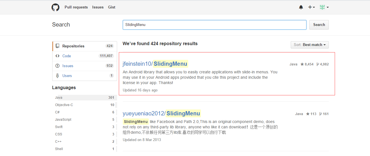Viewport: 370px width, 156px height.
Task: Click the repository book icon in sidebar
Action: pos(57,46)
